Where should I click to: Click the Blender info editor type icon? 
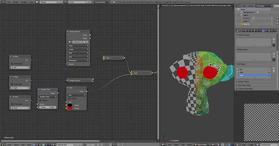3,2
